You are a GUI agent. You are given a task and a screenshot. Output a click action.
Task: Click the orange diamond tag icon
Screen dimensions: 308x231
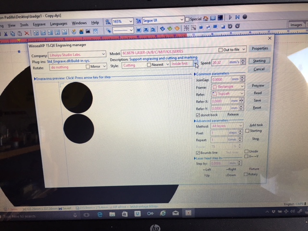click(177, 28)
